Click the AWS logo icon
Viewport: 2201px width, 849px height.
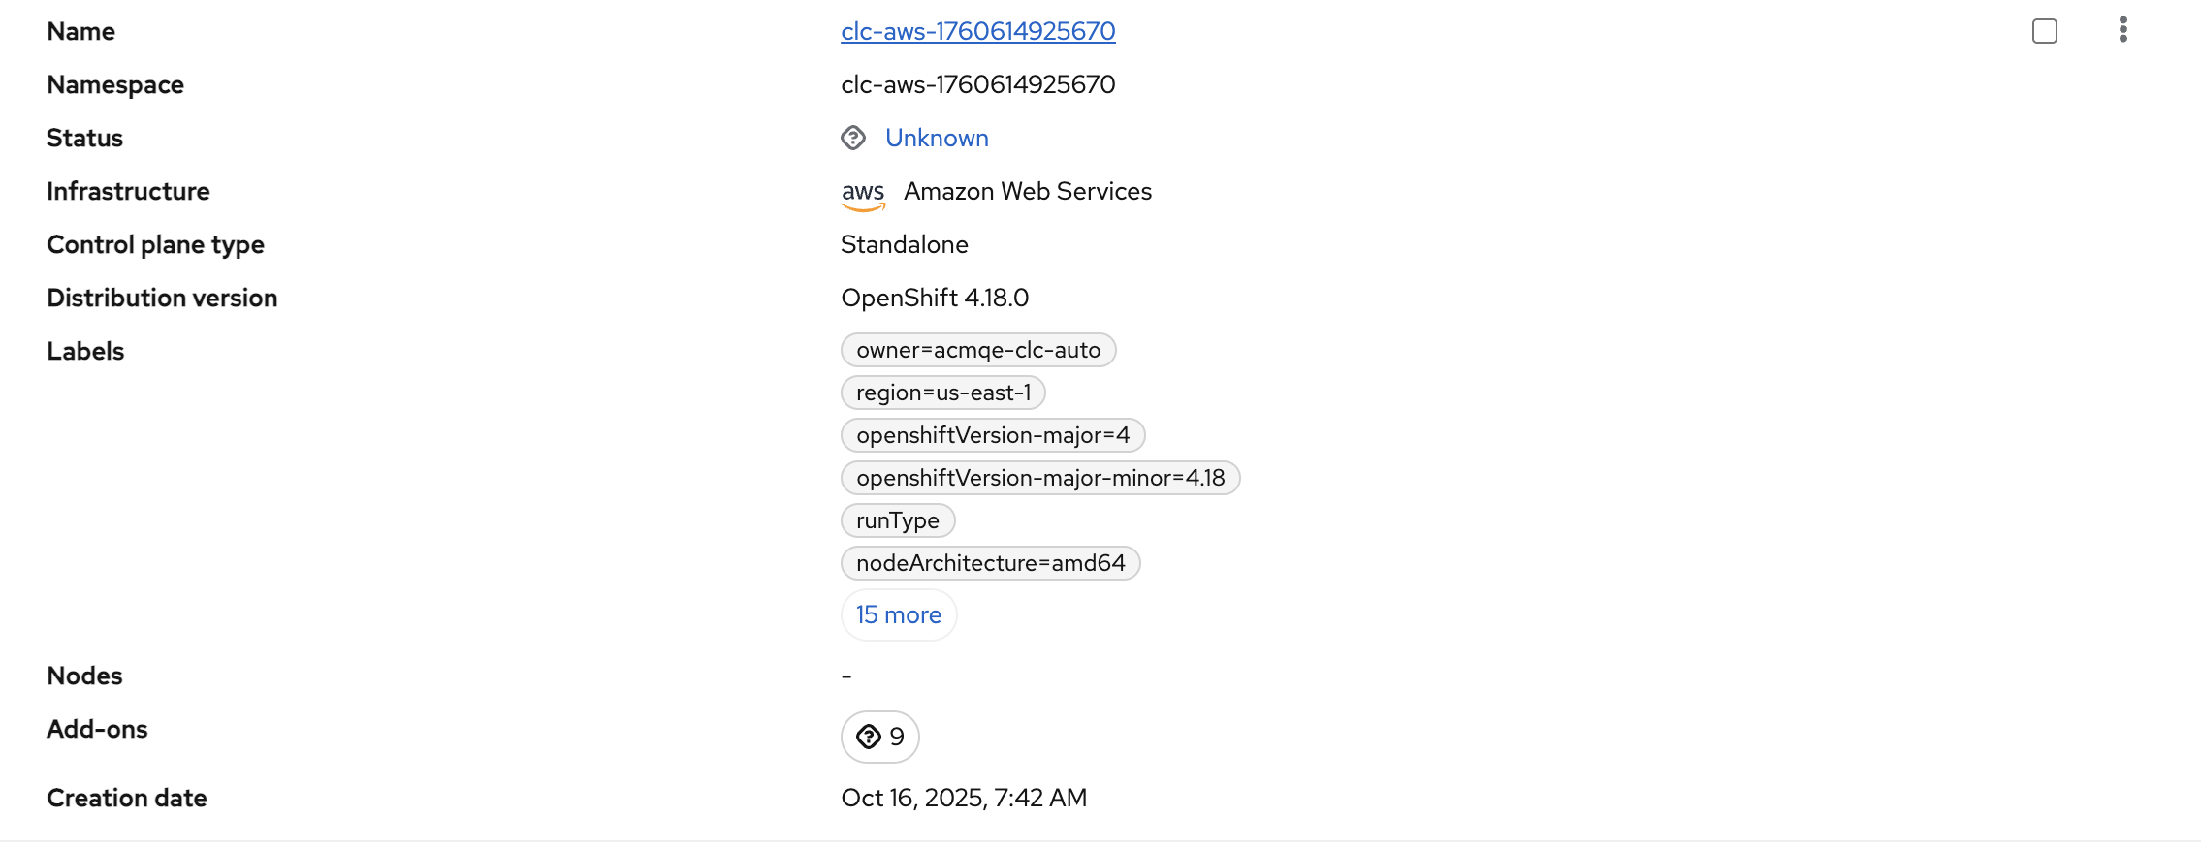(863, 193)
